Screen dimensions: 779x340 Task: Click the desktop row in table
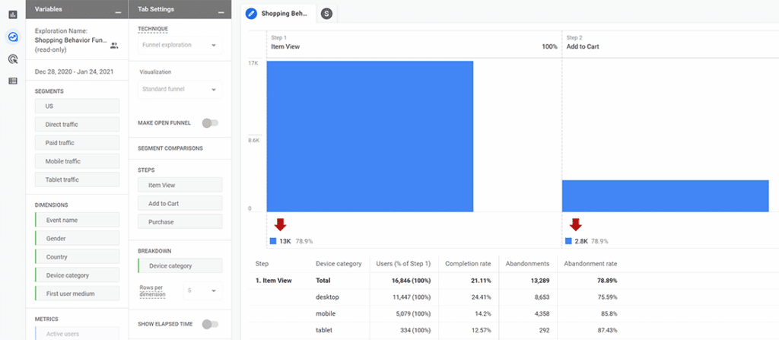click(x=434, y=297)
